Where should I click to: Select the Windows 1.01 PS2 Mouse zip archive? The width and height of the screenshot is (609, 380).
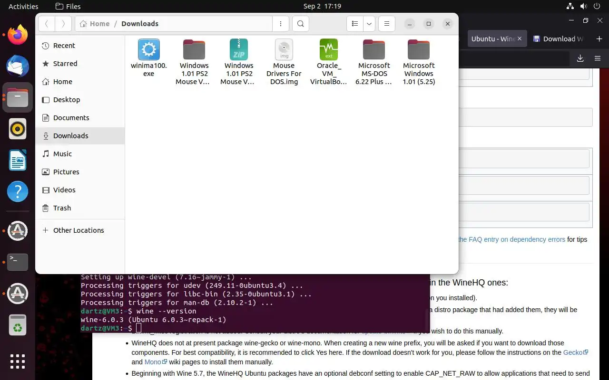coord(239,62)
